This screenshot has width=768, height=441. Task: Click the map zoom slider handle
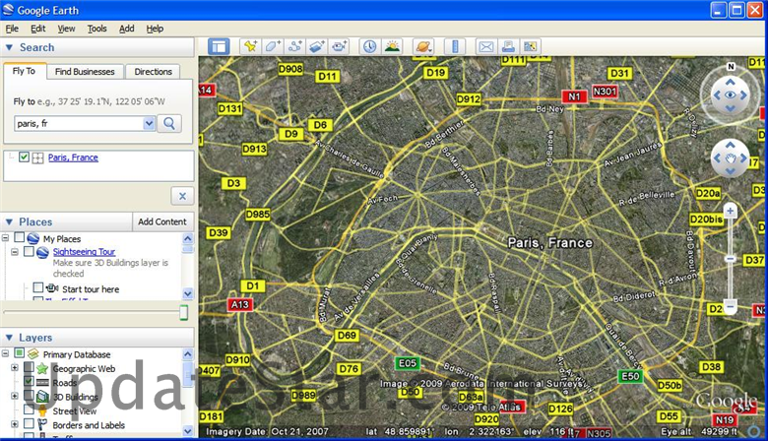pos(730,259)
